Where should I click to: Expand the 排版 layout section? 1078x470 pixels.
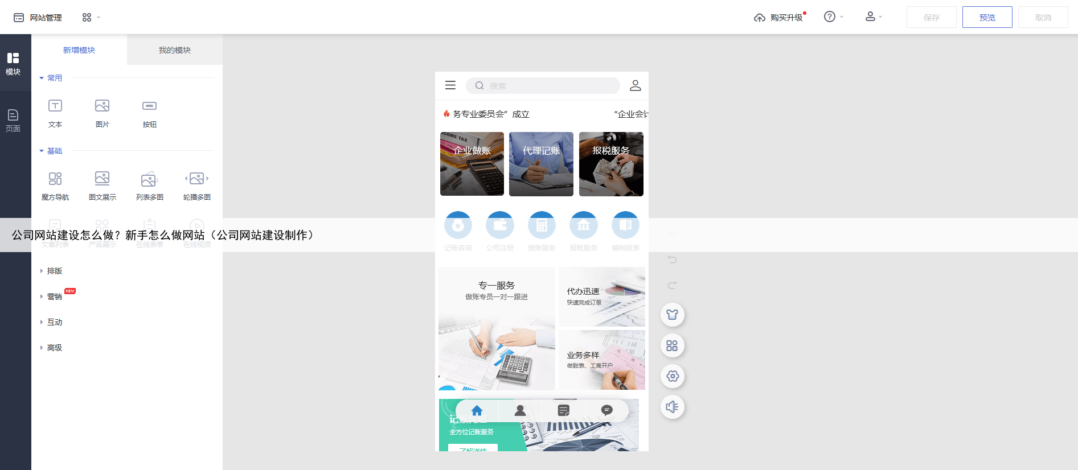54,271
